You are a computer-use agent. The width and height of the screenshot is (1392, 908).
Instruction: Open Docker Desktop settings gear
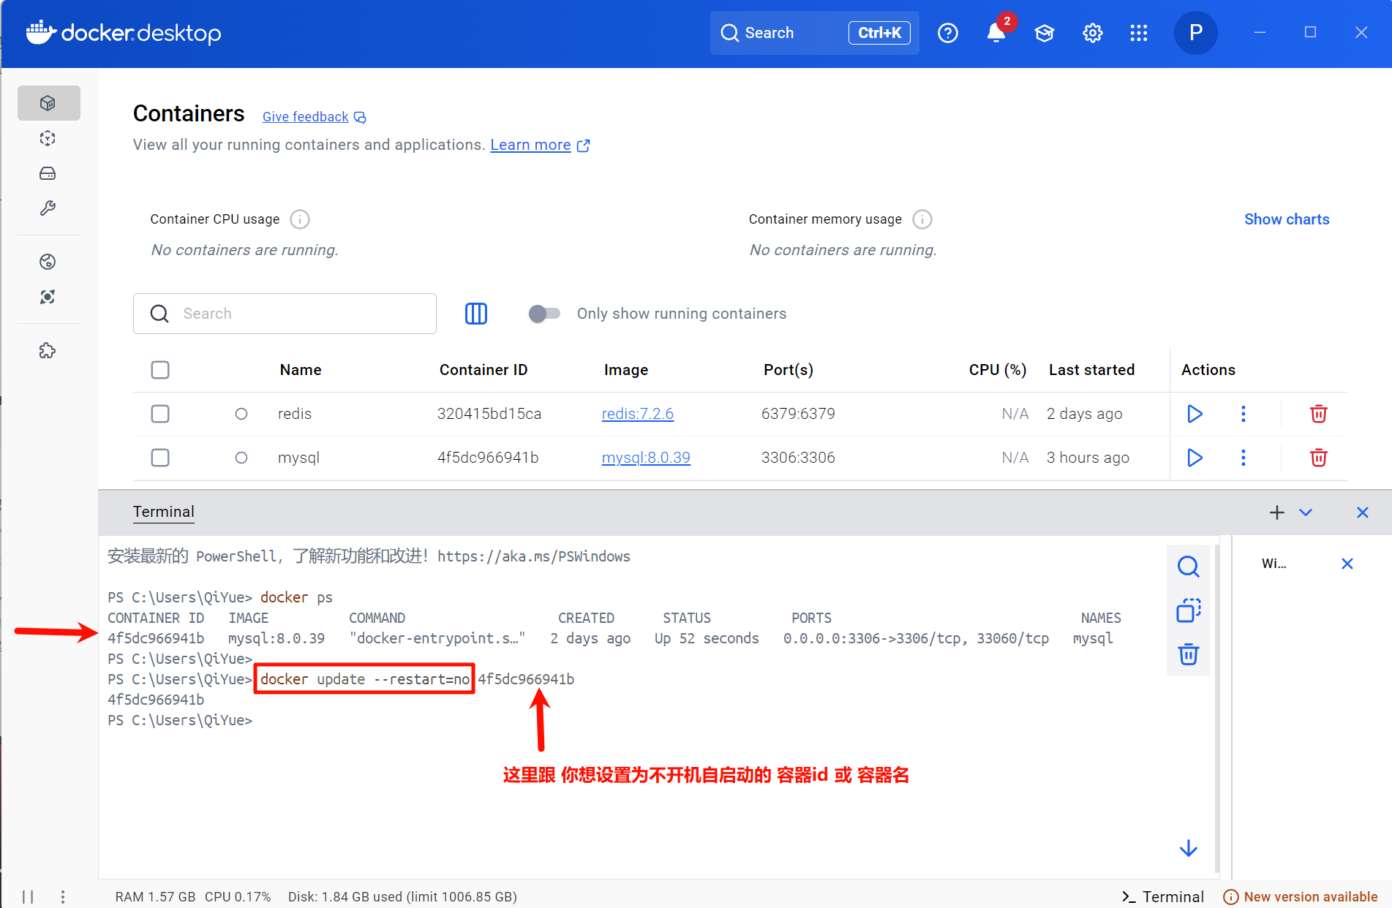1093,33
